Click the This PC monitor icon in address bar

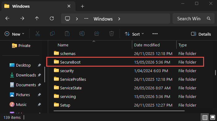tap(68, 19)
